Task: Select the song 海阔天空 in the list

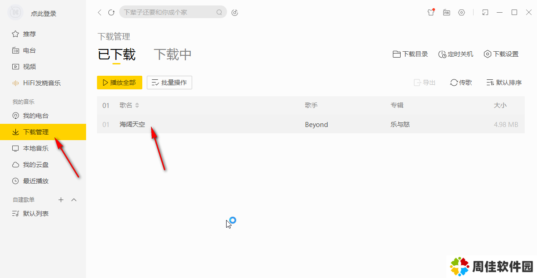Action: coord(132,125)
